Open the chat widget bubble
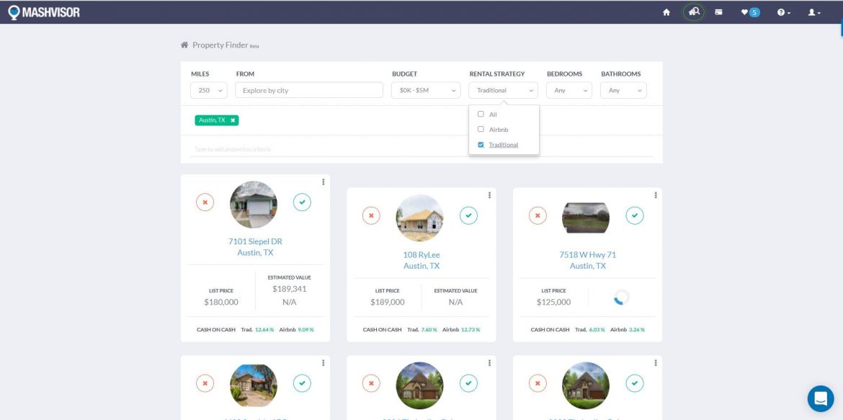843x420 pixels. point(821,398)
